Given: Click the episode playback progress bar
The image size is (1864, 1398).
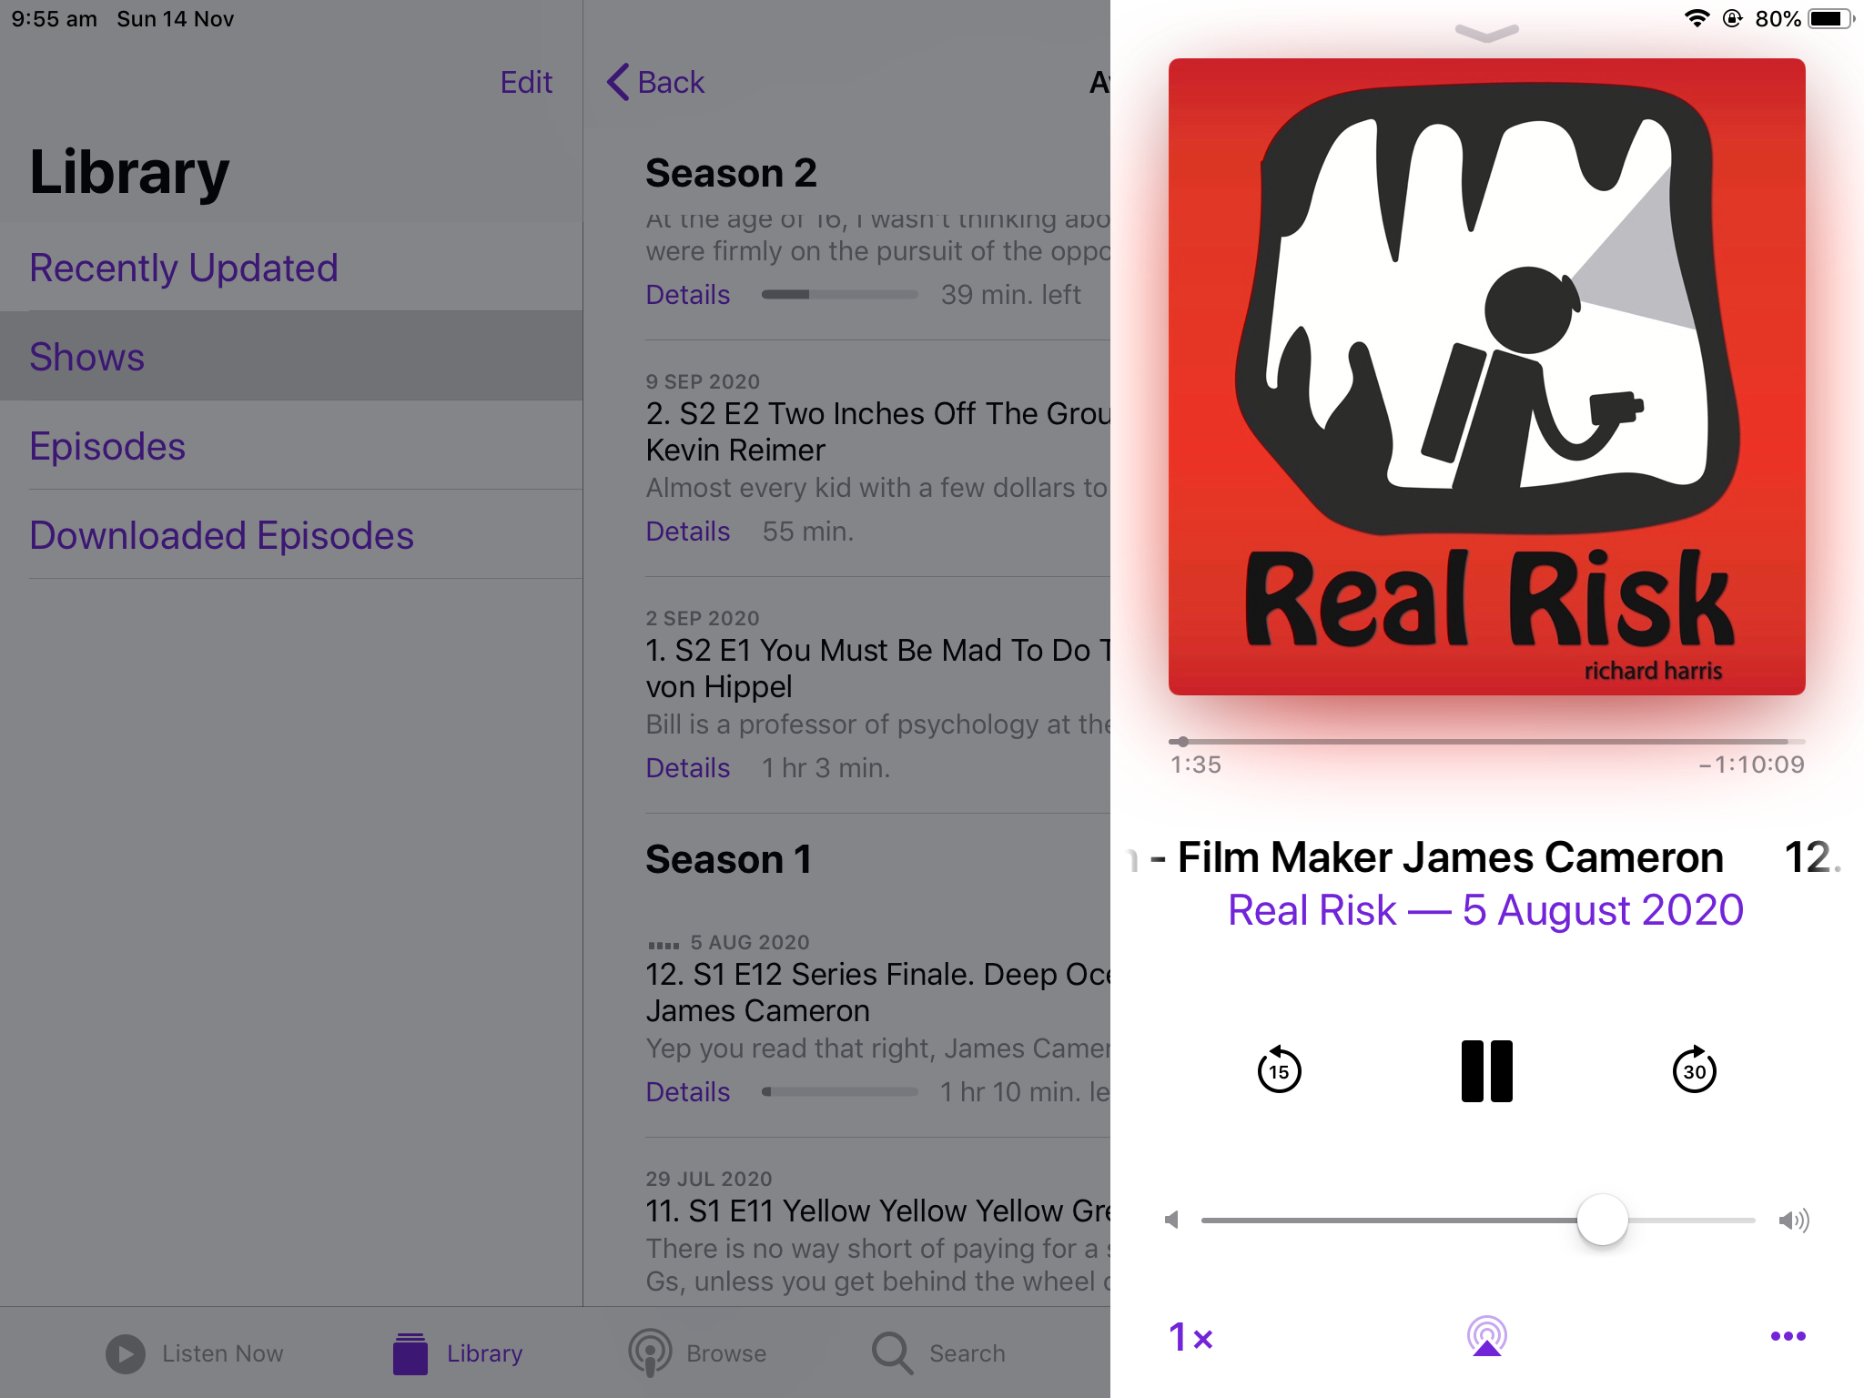Looking at the screenshot, I should 1486,742.
